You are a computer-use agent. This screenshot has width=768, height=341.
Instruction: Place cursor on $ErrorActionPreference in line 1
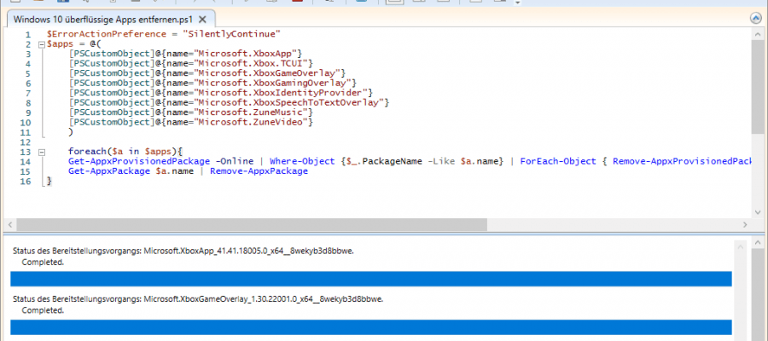94,34
